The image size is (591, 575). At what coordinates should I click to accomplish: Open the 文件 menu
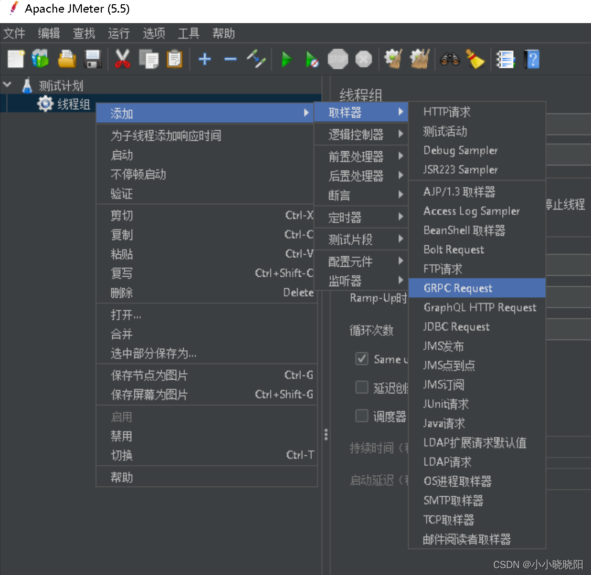coord(14,34)
